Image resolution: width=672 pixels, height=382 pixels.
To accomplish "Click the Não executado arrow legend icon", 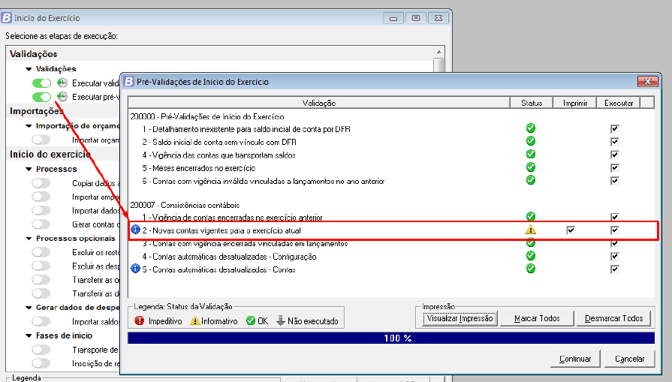I will (x=281, y=320).
